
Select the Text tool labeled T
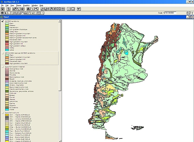[38, 13]
